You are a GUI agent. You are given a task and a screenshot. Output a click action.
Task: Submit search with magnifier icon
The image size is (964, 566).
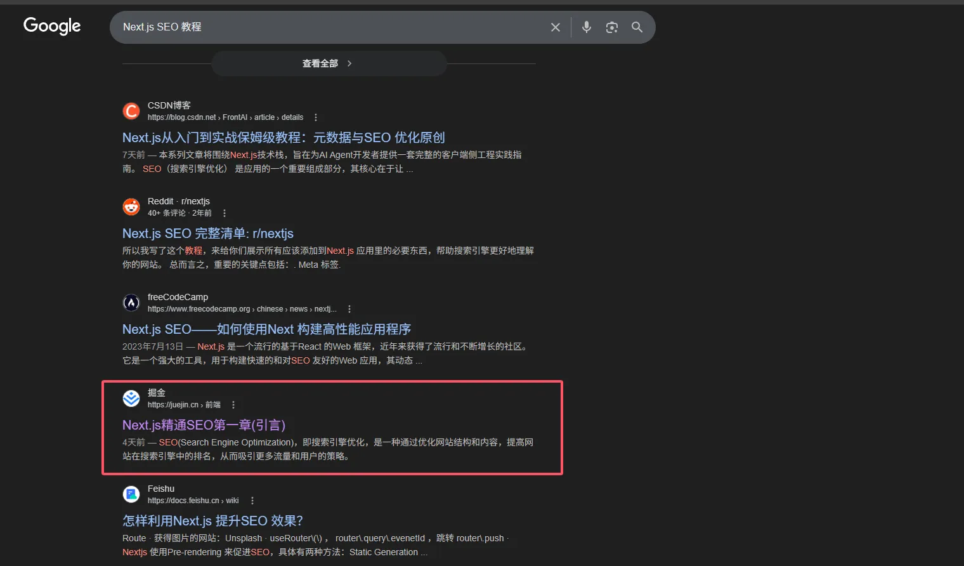(x=637, y=27)
